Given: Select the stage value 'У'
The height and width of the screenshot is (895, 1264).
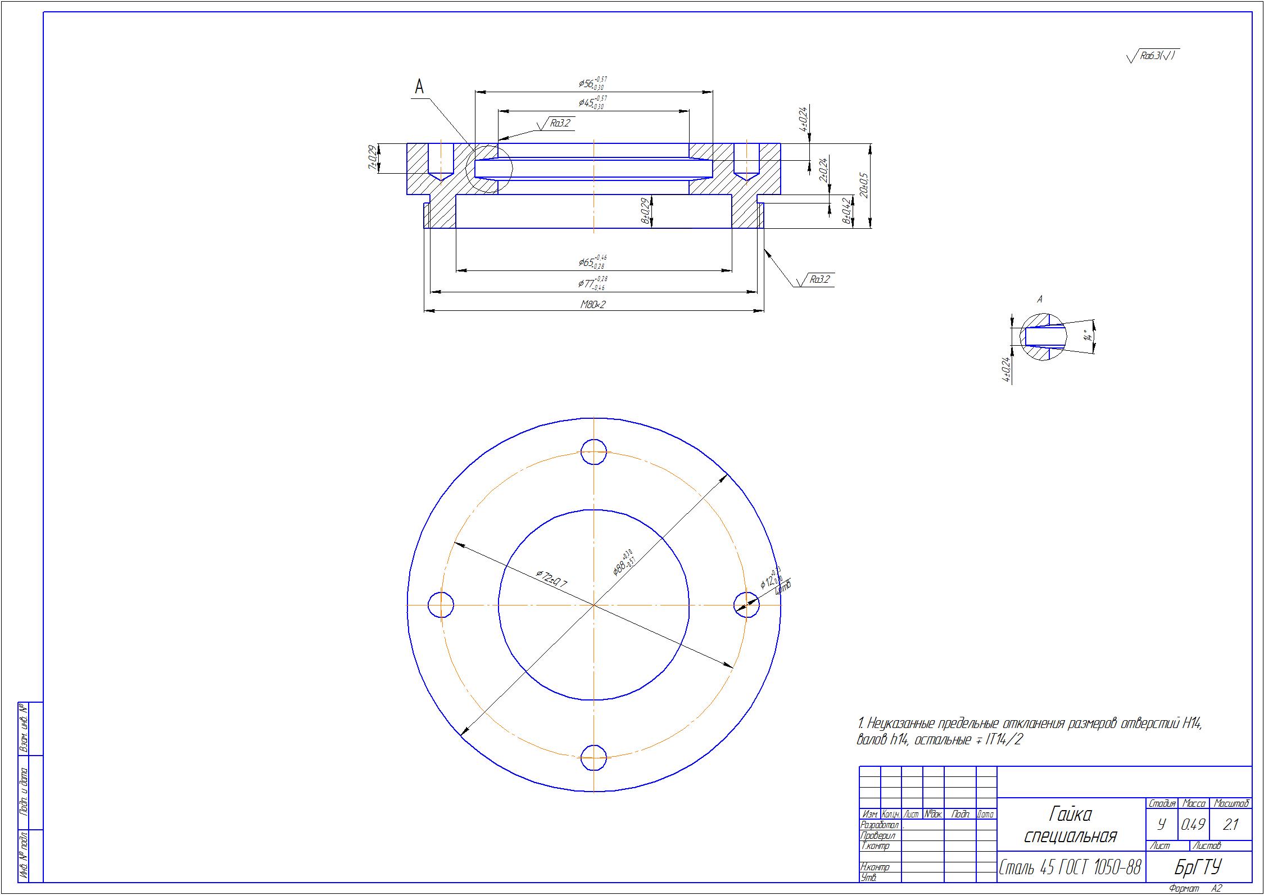Looking at the screenshot, I should 1162,825.
